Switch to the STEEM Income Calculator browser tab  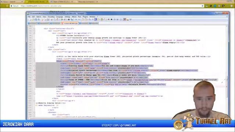click(36, 1)
